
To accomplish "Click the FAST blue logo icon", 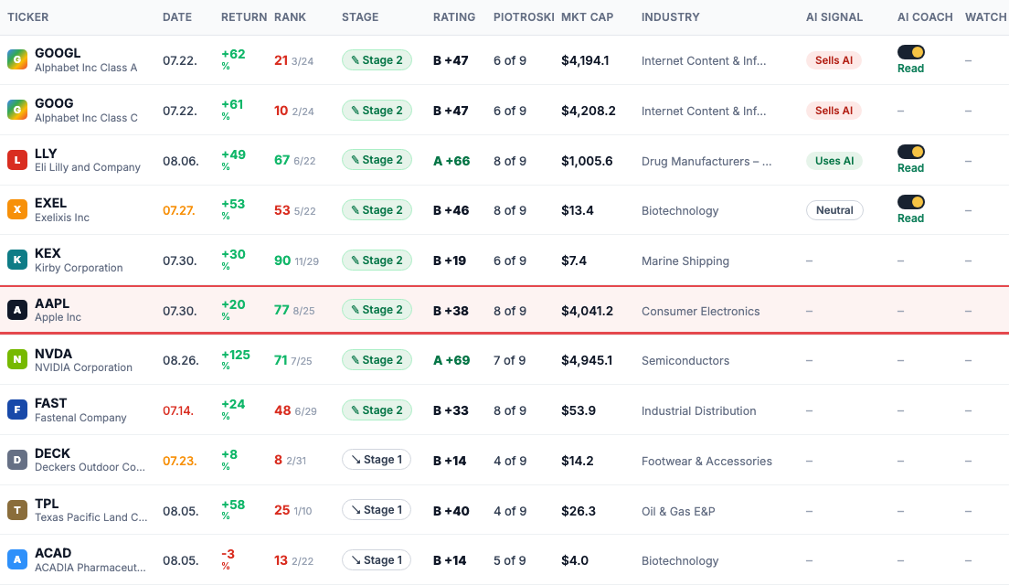I will pos(17,409).
